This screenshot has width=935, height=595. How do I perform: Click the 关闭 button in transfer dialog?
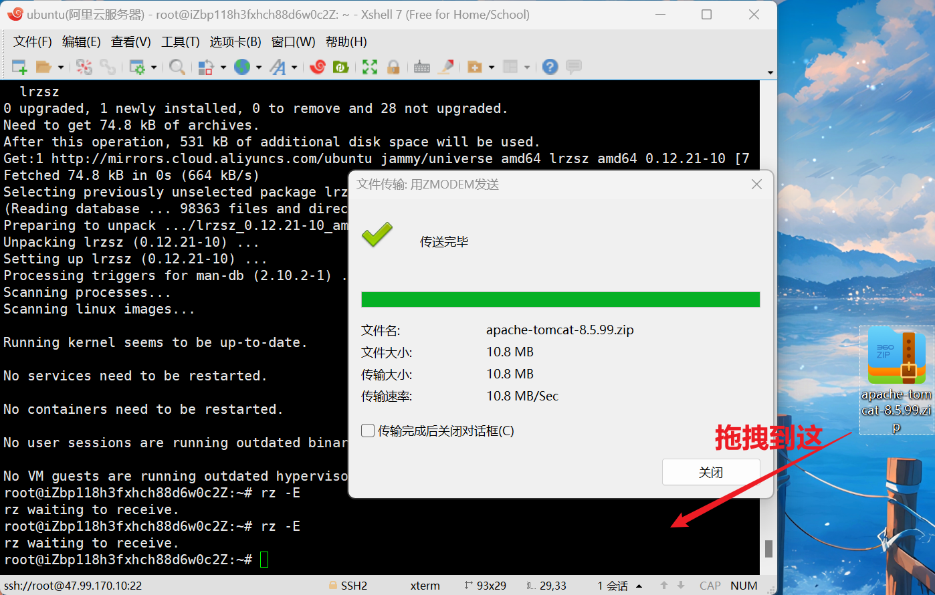pos(711,472)
